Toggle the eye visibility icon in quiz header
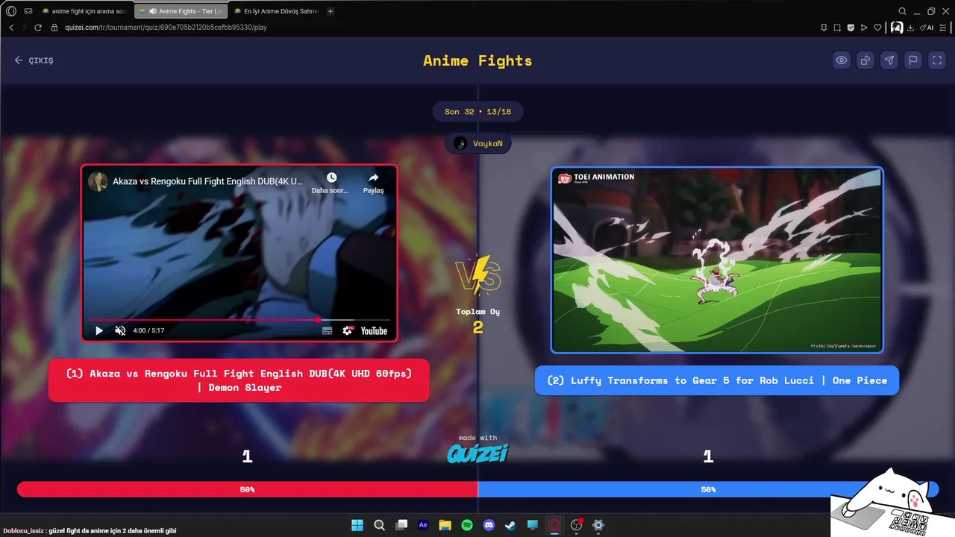Image resolution: width=955 pixels, height=537 pixels. click(x=842, y=60)
